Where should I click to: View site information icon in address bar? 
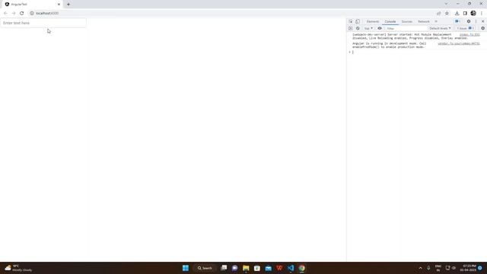pyautogui.click(x=32, y=14)
